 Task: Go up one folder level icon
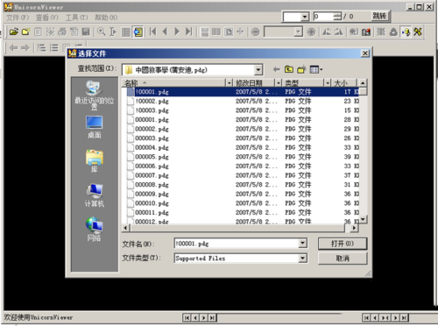pos(289,69)
